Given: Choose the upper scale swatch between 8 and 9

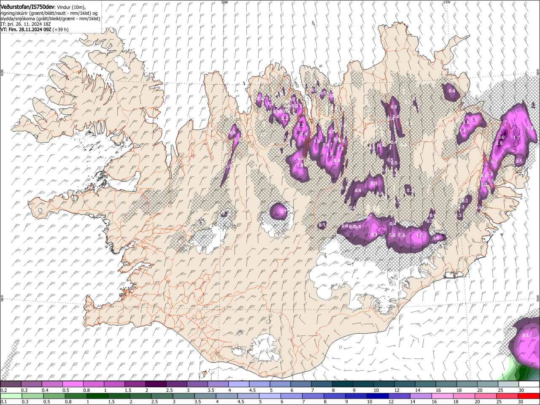Looking at the screenshot, I should point(341,384).
